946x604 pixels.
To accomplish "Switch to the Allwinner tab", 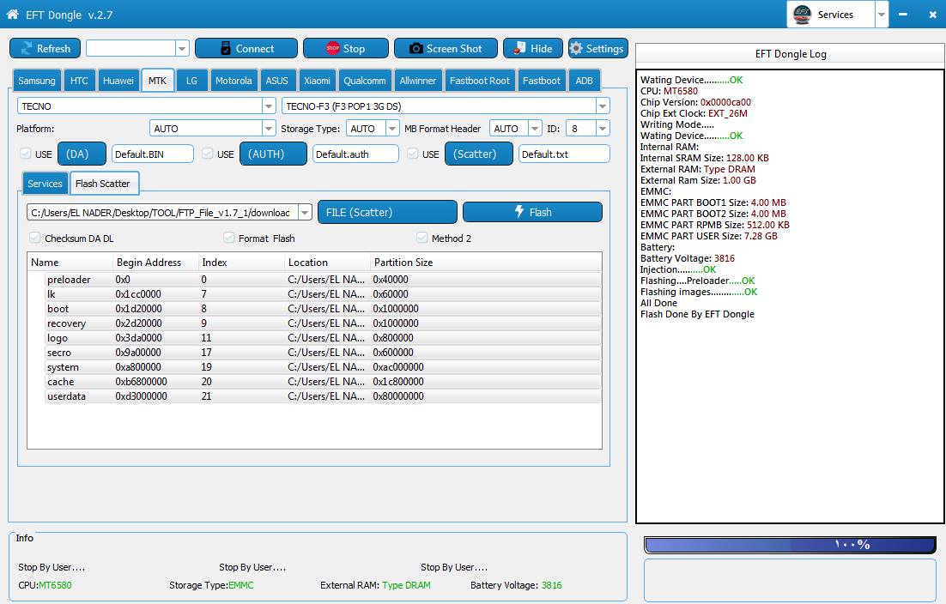I will click(x=417, y=80).
